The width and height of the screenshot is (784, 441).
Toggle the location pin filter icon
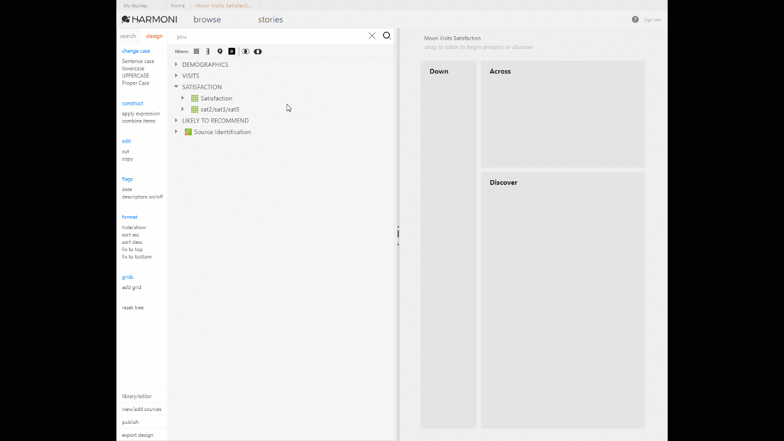click(x=220, y=51)
